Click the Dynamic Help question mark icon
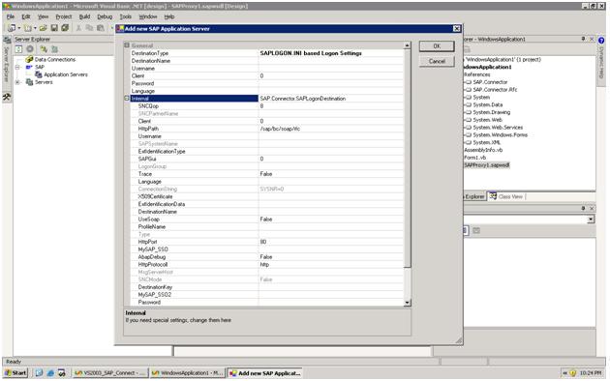The height and width of the screenshot is (381, 610). (601, 40)
